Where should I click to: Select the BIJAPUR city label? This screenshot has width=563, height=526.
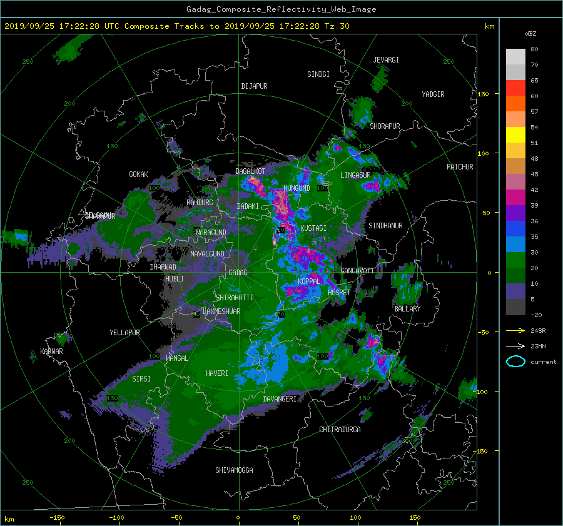coord(254,86)
